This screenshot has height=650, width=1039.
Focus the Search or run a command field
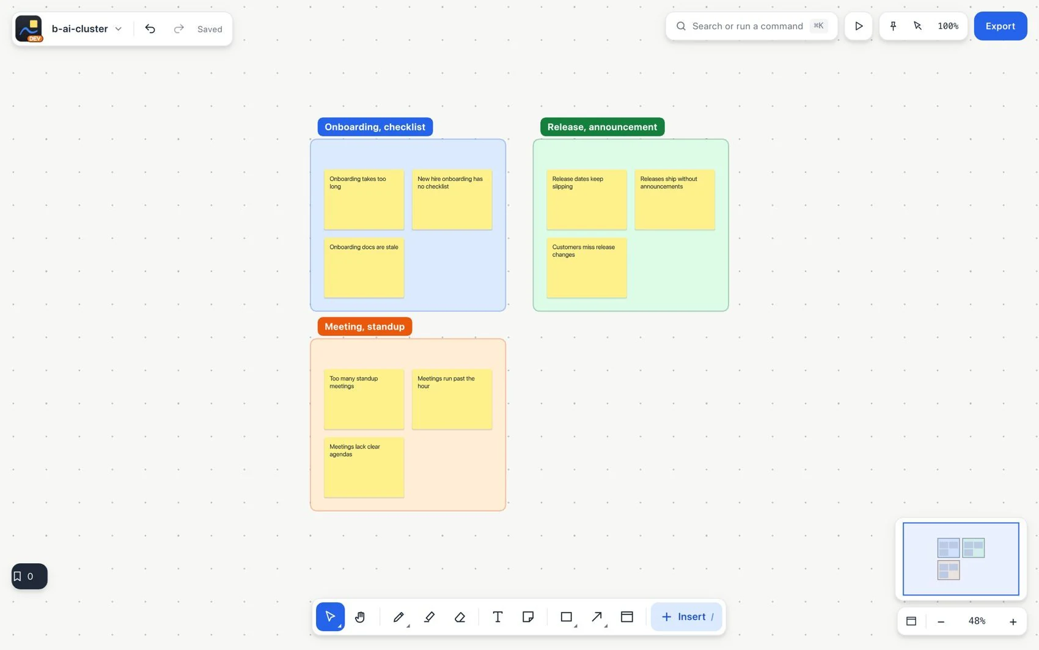(x=751, y=26)
